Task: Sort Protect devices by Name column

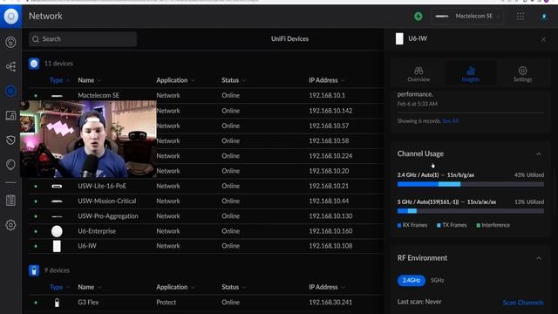Action: [x=89, y=287]
